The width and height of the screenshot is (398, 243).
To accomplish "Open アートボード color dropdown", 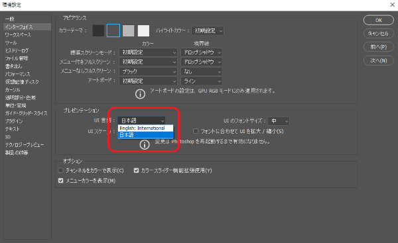I will (148, 81).
